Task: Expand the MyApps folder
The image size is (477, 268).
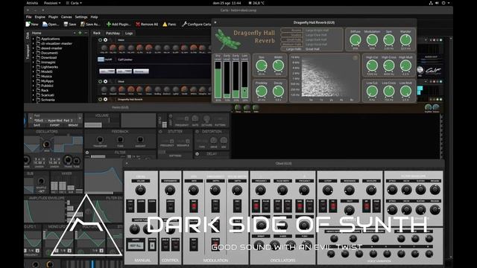Action: tap(34, 81)
